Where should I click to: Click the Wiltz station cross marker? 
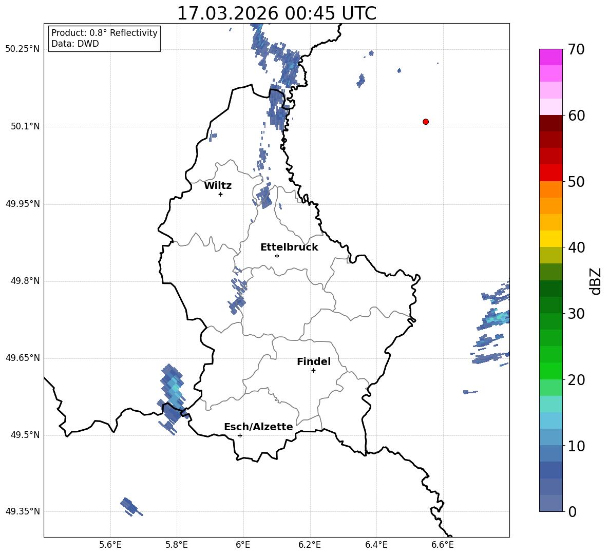pyautogui.click(x=221, y=194)
